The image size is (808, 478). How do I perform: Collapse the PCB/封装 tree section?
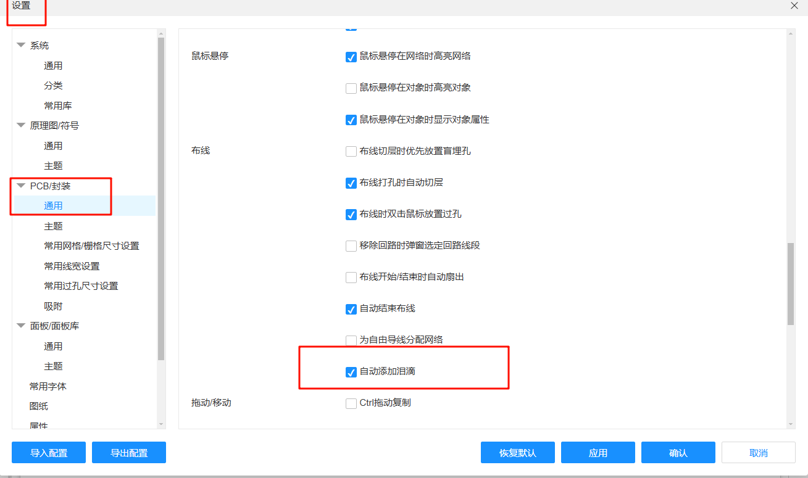coord(21,186)
